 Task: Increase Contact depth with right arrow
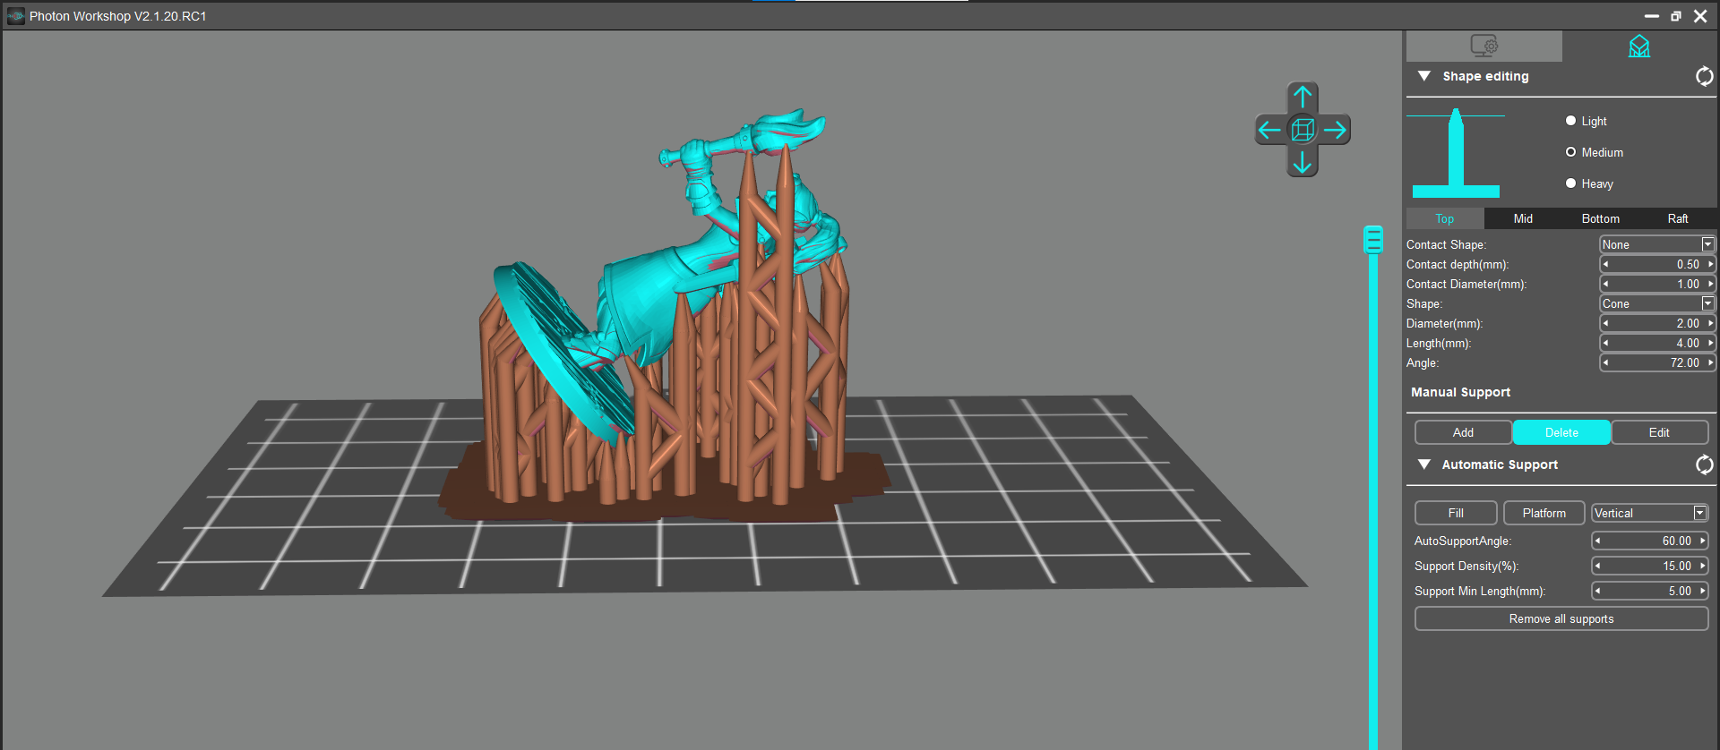[x=1710, y=264]
